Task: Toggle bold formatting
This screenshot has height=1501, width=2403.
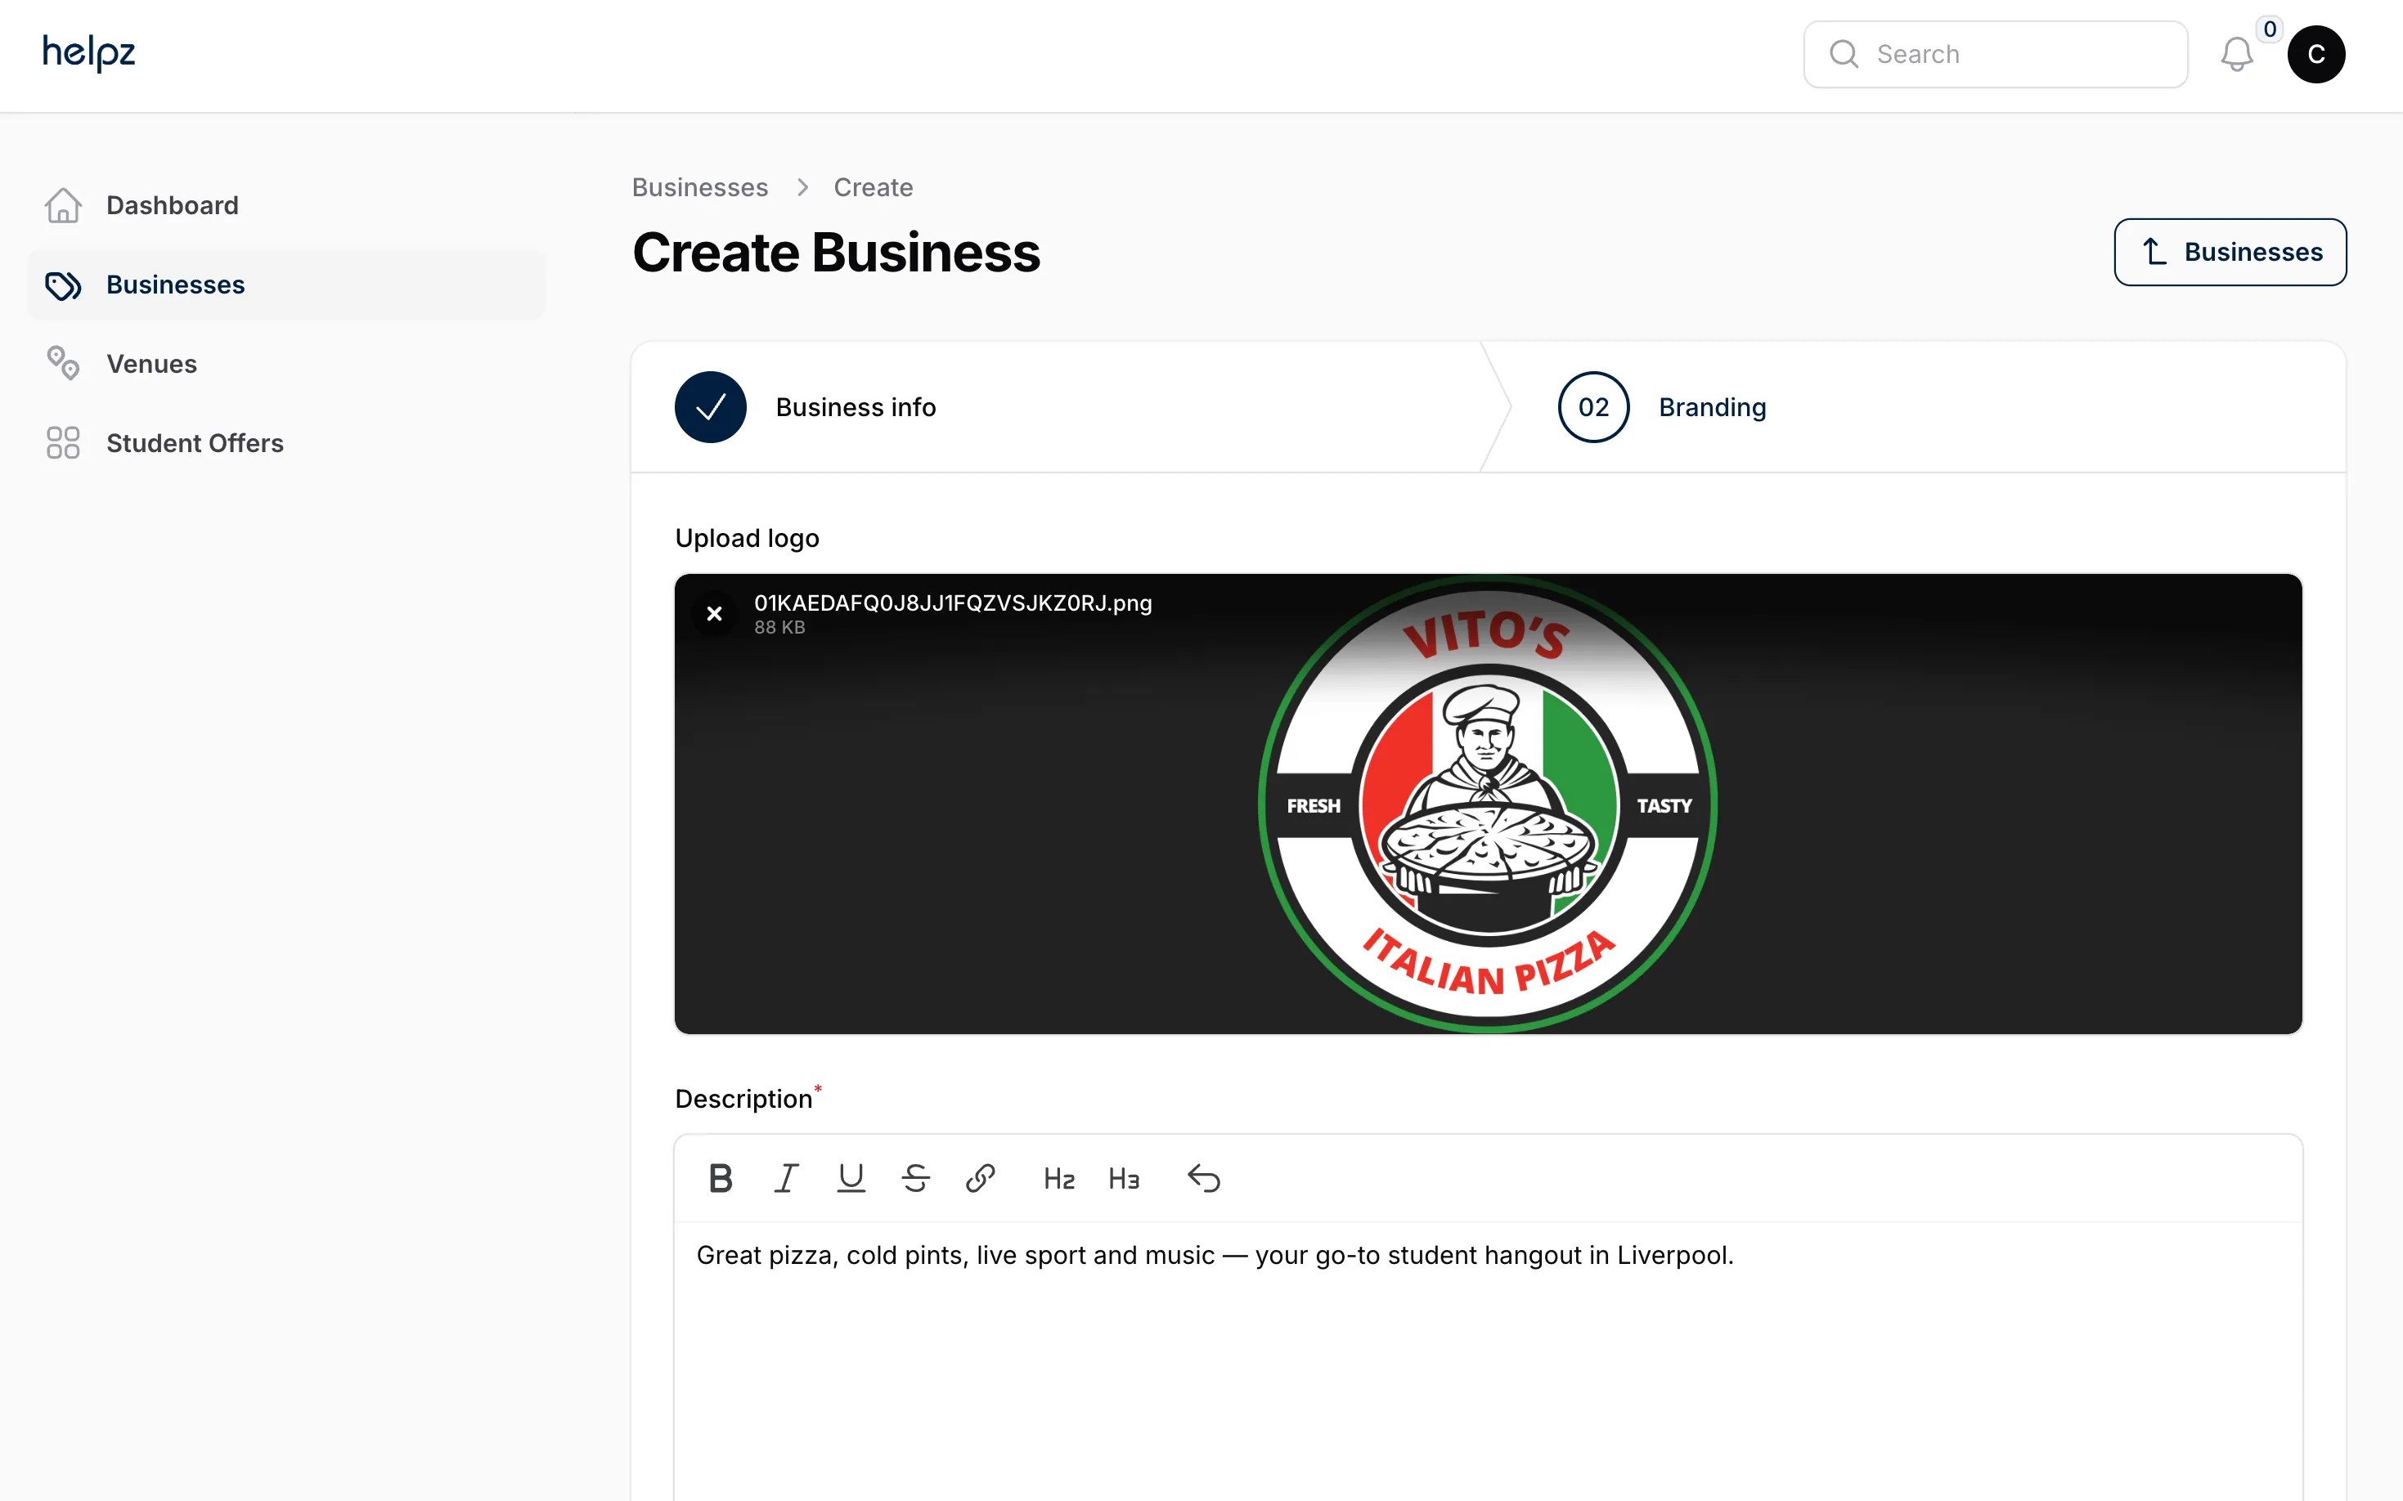Action: 721,1178
